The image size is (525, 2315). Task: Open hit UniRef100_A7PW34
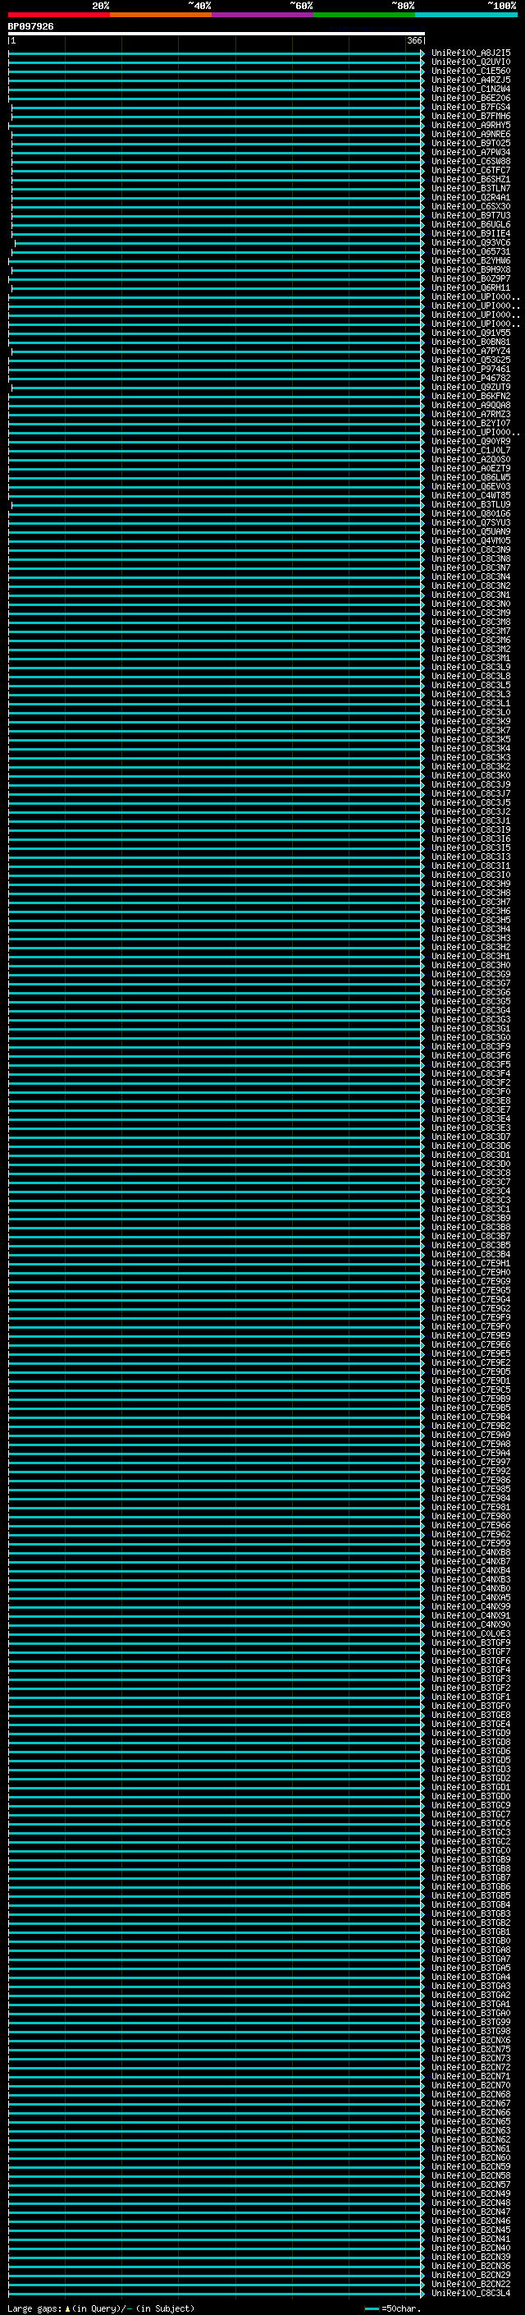click(471, 152)
